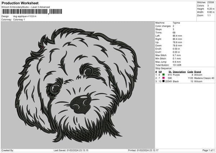
Task: Click the 'Stop Sequence:' label
Action: 164,69
